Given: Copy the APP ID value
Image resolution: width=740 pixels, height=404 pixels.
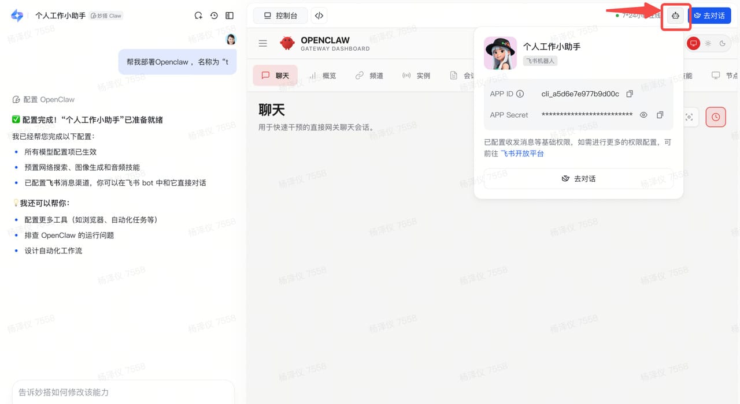Looking at the screenshot, I should 630,93.
